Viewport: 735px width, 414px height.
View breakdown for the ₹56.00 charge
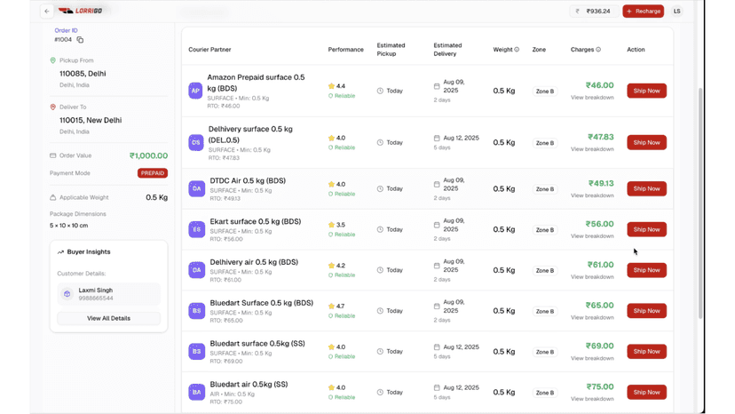(592, 236)
